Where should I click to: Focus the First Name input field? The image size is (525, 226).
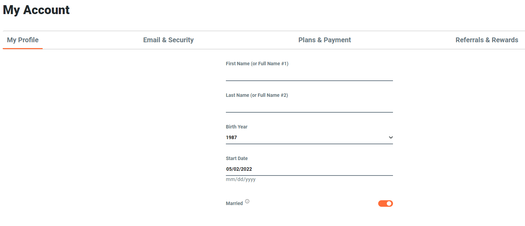(x=309, y=75)
